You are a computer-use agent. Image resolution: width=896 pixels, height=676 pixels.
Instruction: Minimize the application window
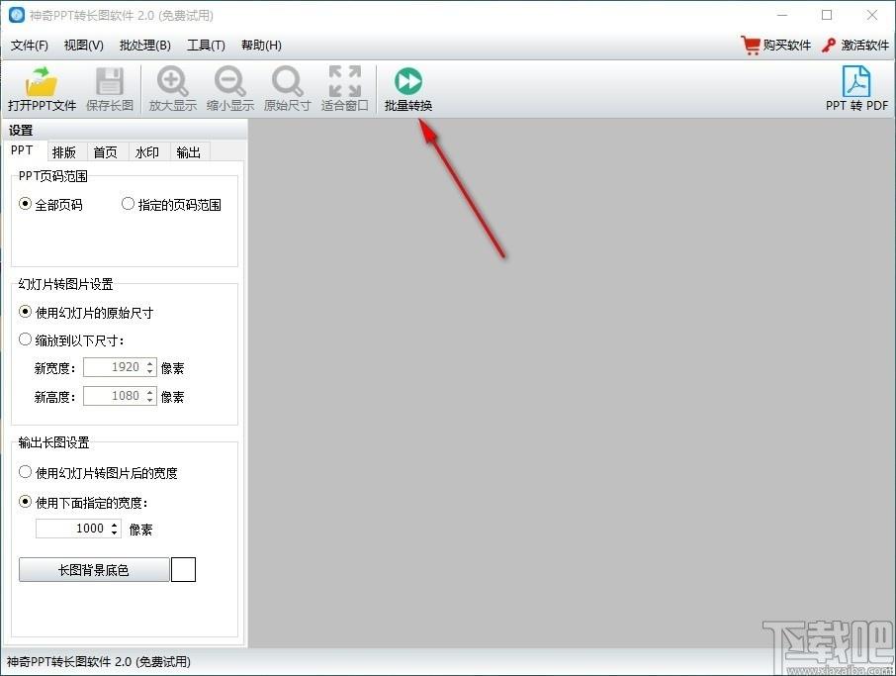pyautogui.click(x=782, y=15)
